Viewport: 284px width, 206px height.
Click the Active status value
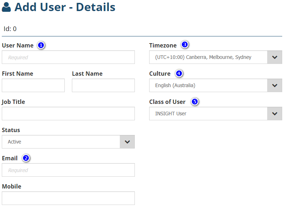[x=15, y=142]
